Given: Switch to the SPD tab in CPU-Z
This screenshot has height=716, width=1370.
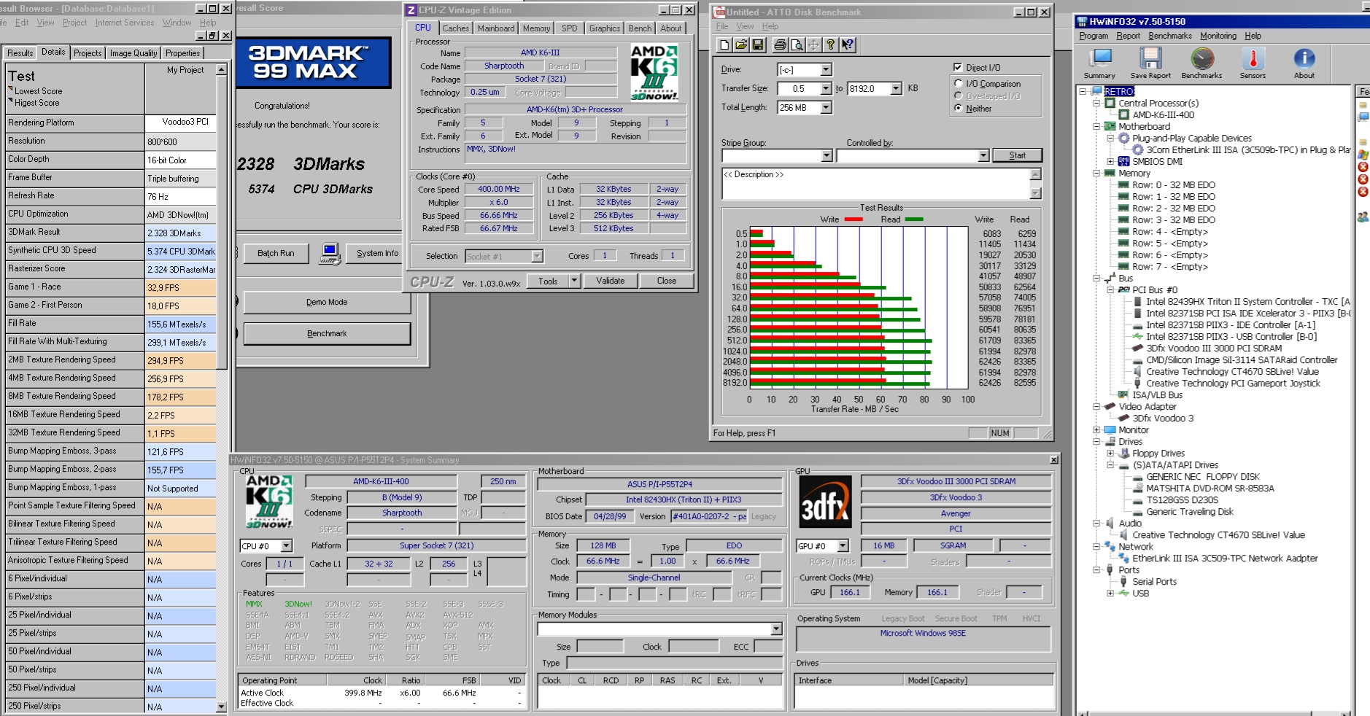Looking at the screenshot, I should 570,28.
